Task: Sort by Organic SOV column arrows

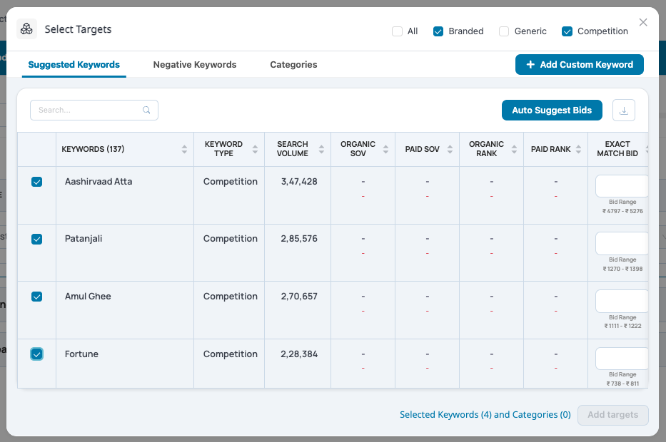Action: point(385,149)
